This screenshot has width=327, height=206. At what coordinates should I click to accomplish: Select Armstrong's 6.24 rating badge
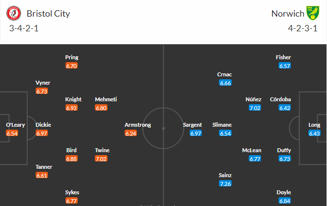pos(131,133)
